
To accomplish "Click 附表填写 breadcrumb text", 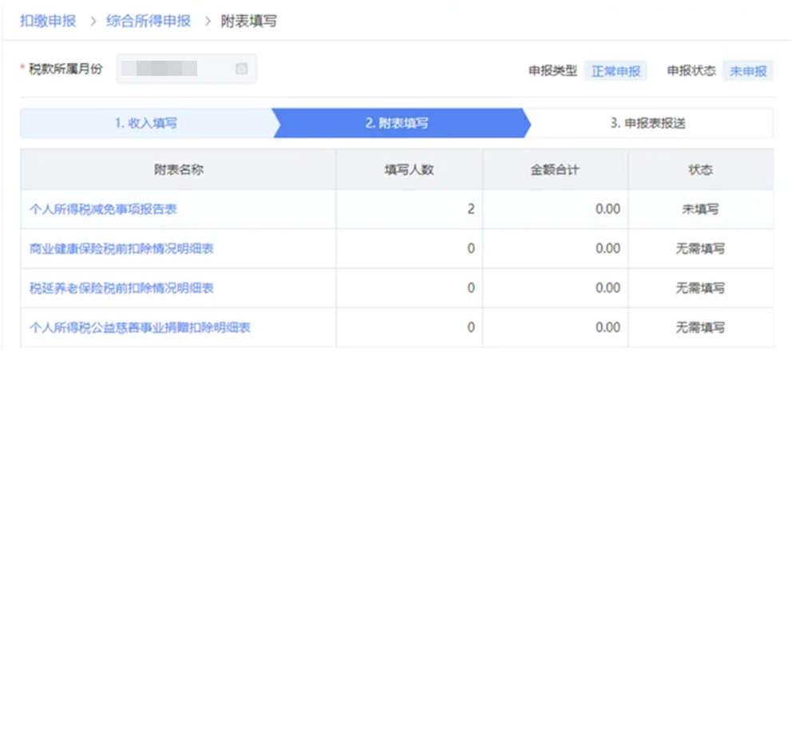I will point(248,22).
